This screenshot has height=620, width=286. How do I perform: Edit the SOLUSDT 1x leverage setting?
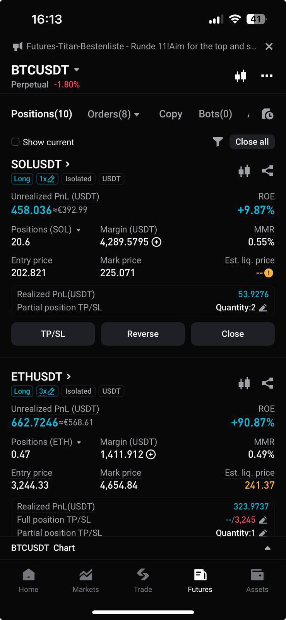coord(47,179)
